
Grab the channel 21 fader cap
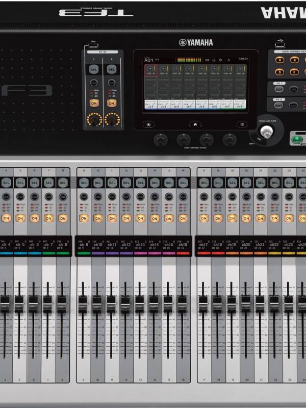click(260, 304)
